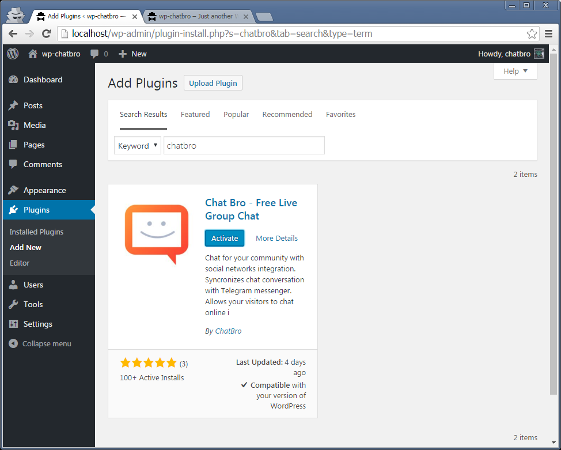This screenshot has height=450, width=561.
Task: Go back with the browser back arrow
Action: [13, 33]
